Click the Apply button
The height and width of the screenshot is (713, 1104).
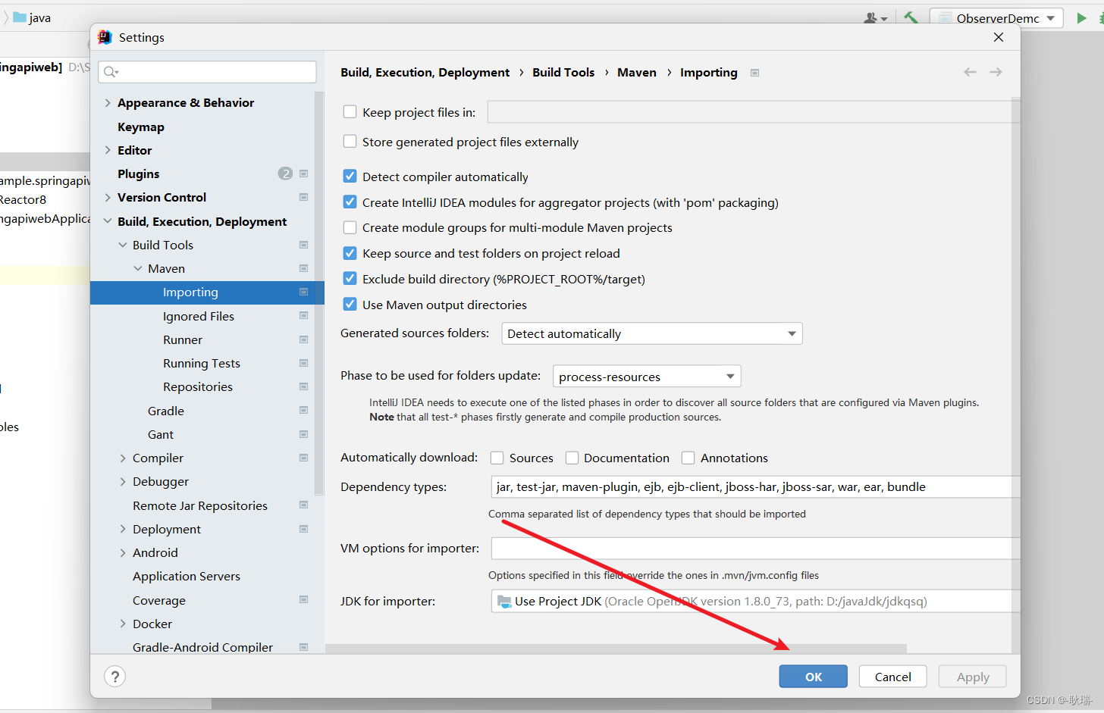point(973,677)
